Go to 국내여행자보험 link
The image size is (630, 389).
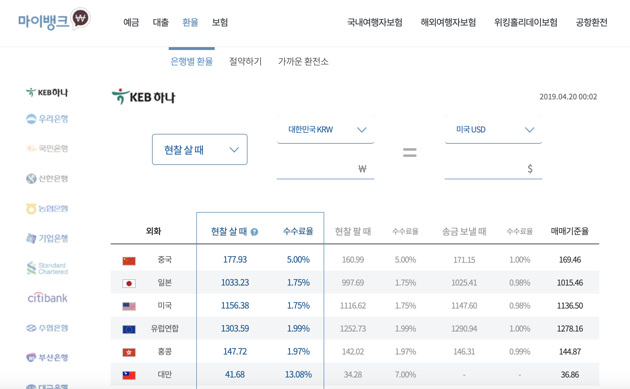pos(375,22)
